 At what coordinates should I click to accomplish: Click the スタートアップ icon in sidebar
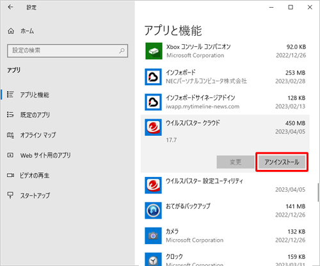click(10, 195)
